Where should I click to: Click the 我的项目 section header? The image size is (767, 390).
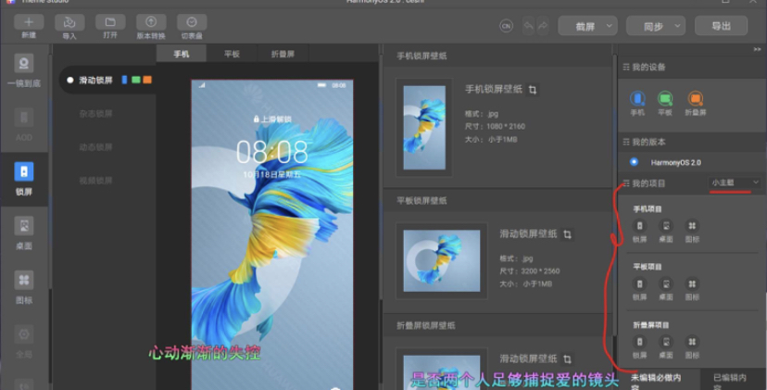pyautogui.click(x=648, y=183)
